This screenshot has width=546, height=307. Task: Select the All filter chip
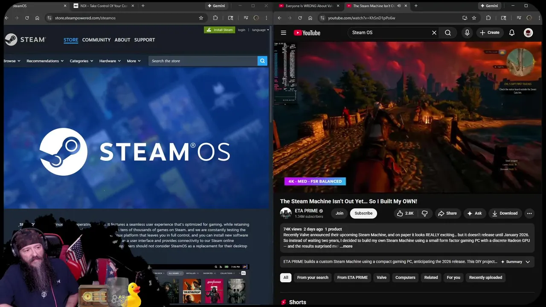click(286, 278)
